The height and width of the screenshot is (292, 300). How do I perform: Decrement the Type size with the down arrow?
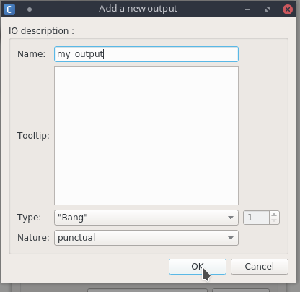coord(274,220)
